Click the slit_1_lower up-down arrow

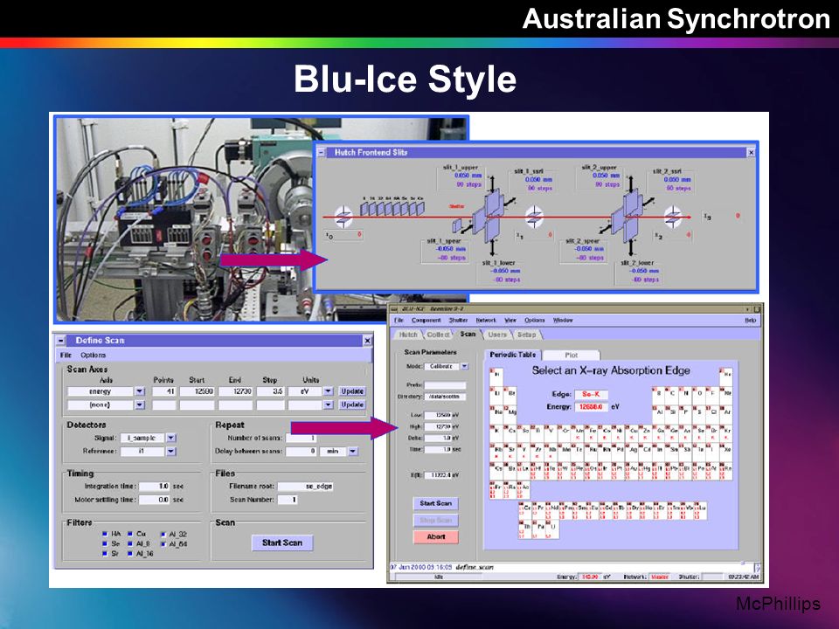pos(492,247)
